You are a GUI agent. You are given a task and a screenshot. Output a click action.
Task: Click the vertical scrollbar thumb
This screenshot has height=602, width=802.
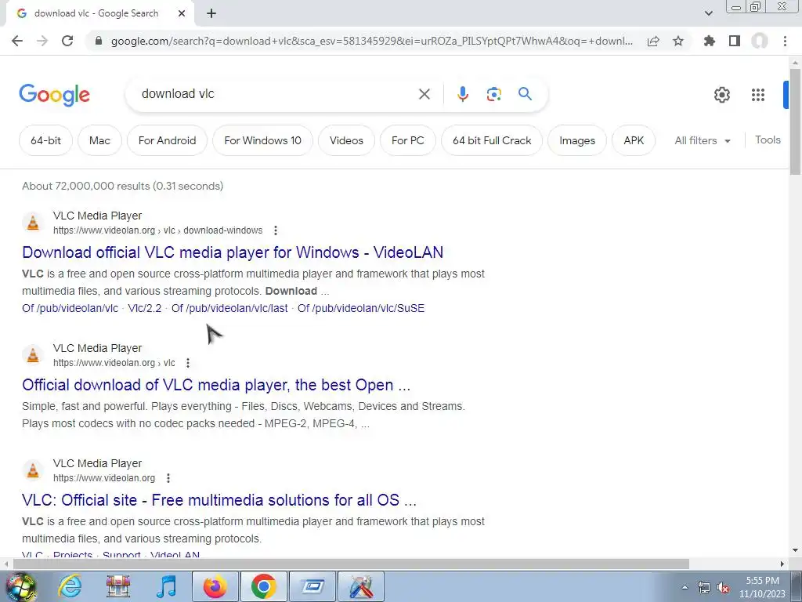click(x=795, y=121)
